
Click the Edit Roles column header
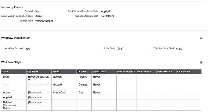(39, 72)
